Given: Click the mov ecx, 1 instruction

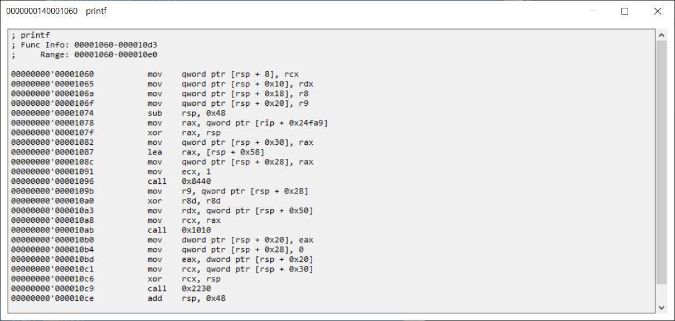Looking at the screenshot, I should click(x=177, y=172).
